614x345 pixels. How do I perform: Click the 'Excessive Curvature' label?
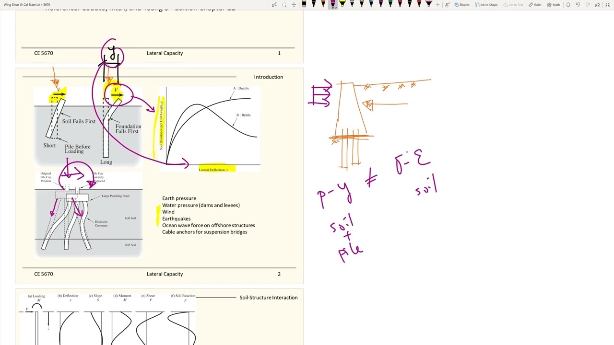[101, 223]
